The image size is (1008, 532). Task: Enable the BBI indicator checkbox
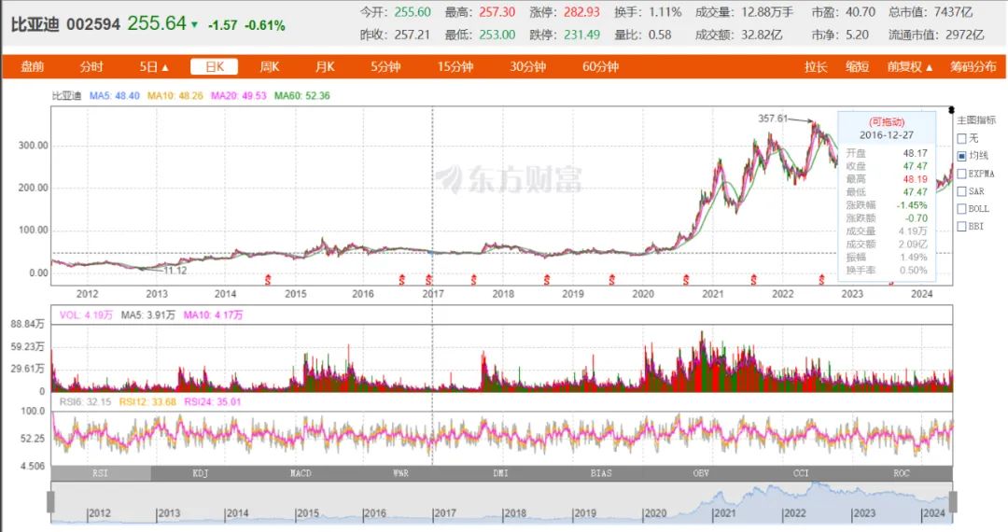pos(961,226)
